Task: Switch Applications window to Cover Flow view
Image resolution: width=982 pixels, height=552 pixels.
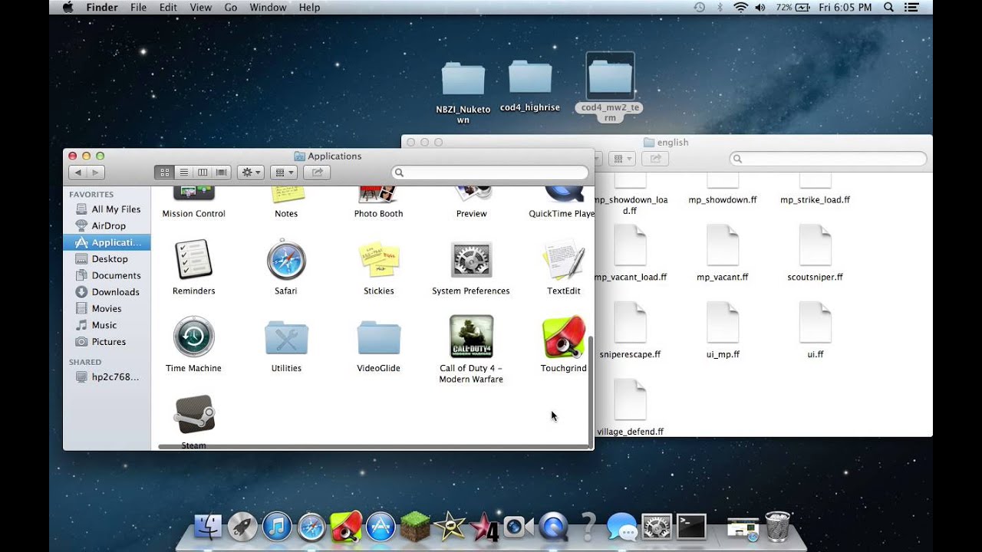Action: click(x=222, y=172)
